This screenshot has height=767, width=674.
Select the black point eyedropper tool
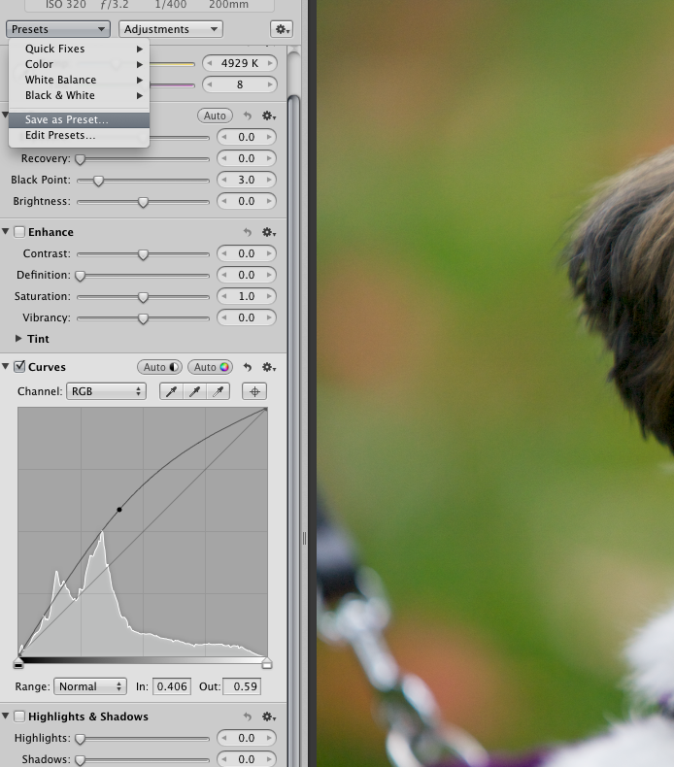tap(171, 392)
